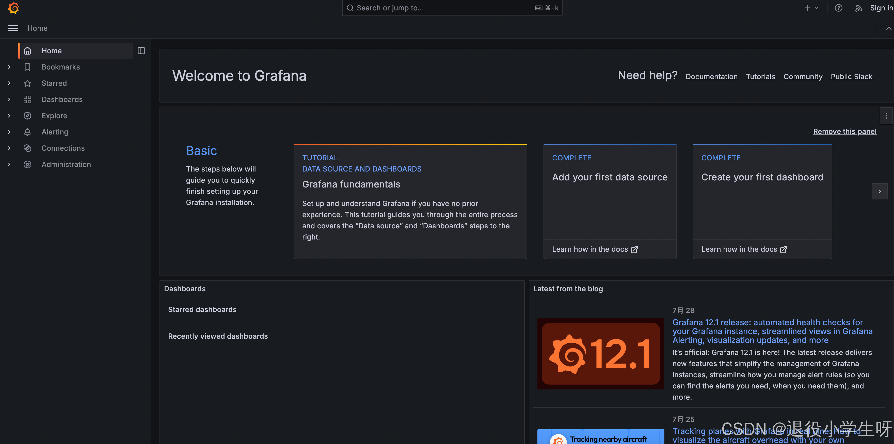Expand the Explore section chevron
The image size is (894, 444).
9,116
